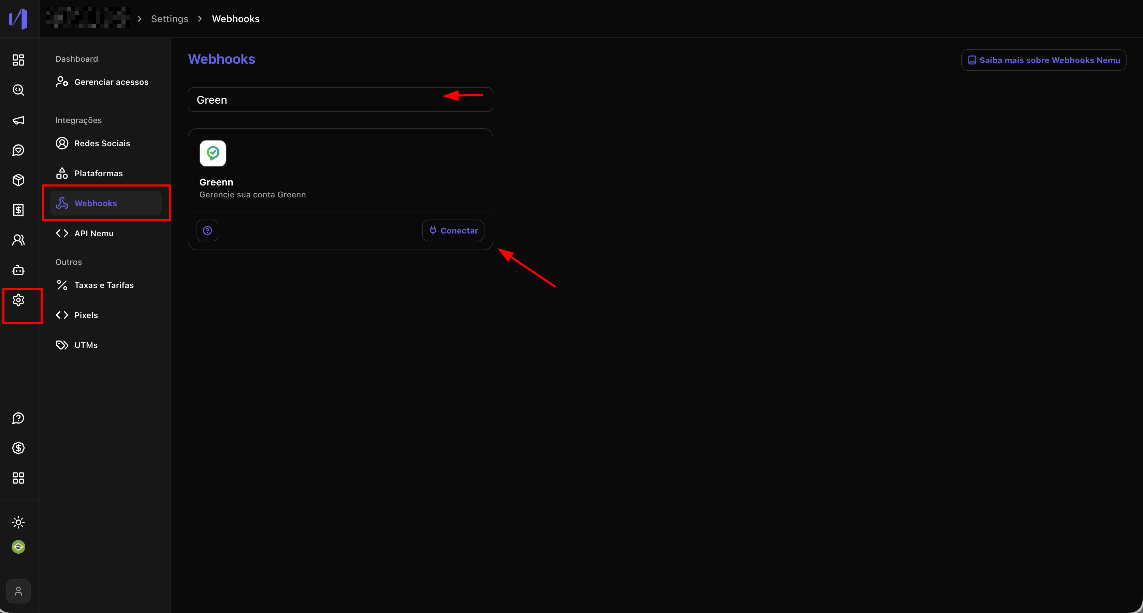
Task: Open Saiba mais sobre Webhooks Nemu
Action: coord(1043,60)
